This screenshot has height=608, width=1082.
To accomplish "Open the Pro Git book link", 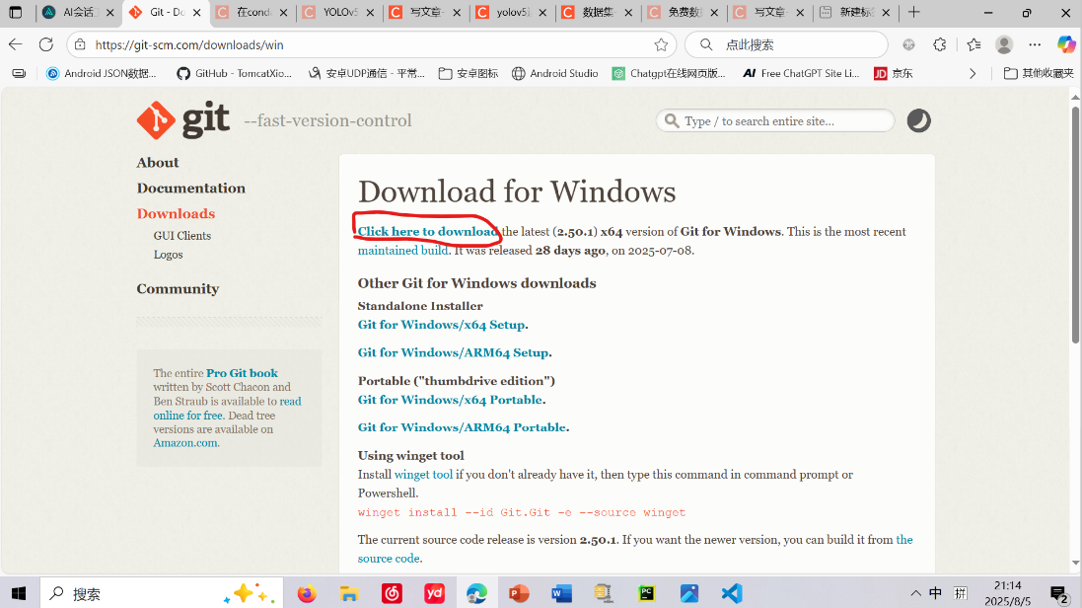I will 243,373.
